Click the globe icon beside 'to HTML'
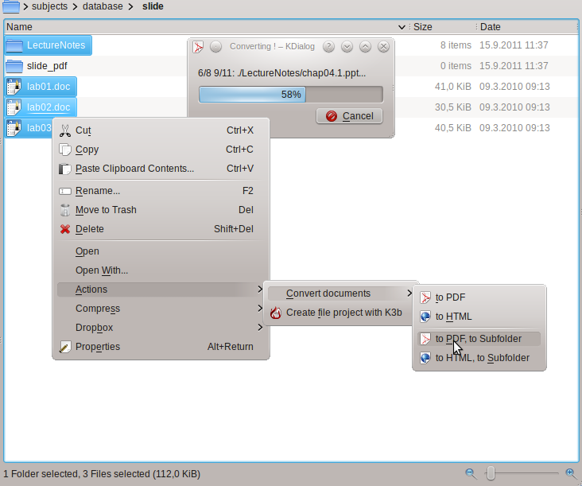582x486 pixels. tap(425, 317)
